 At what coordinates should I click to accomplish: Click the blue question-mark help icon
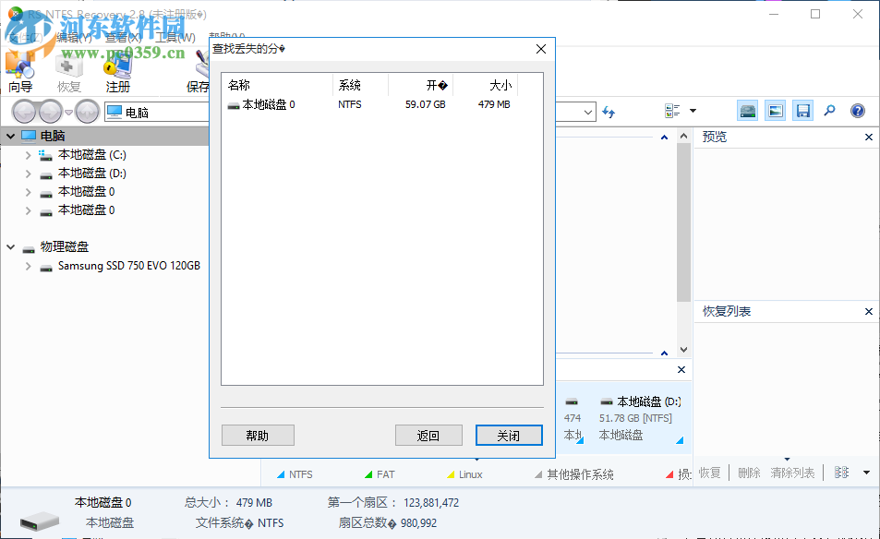click(x=858, y=110)
